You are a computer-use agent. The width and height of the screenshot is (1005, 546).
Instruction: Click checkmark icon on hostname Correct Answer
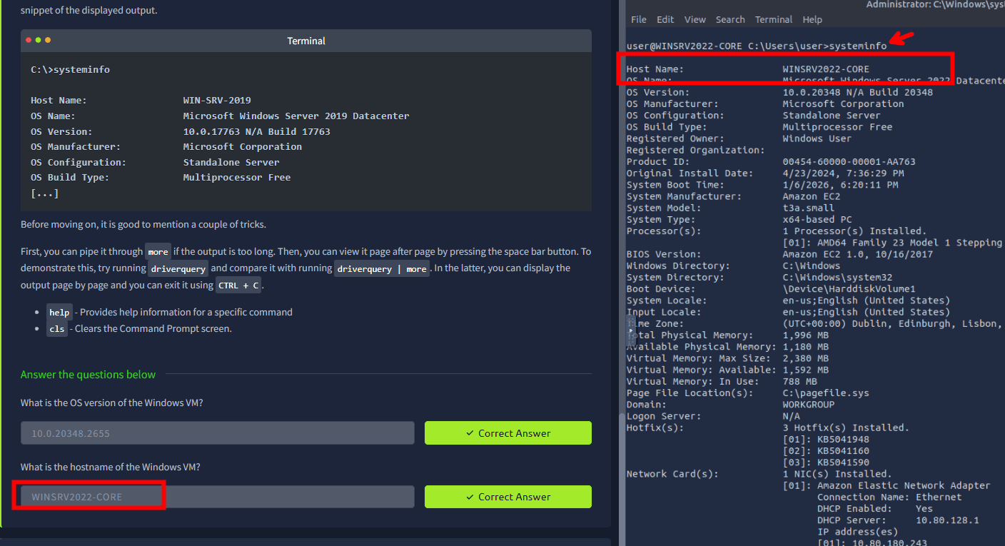(470, 497)
